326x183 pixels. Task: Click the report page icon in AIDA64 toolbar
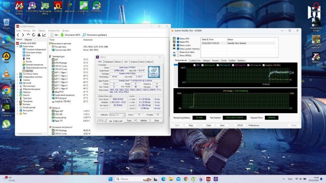point(52,35)
